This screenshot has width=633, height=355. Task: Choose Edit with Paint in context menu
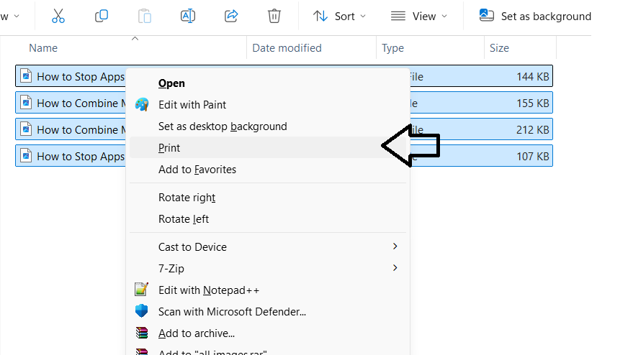click(x=268, y=105)
